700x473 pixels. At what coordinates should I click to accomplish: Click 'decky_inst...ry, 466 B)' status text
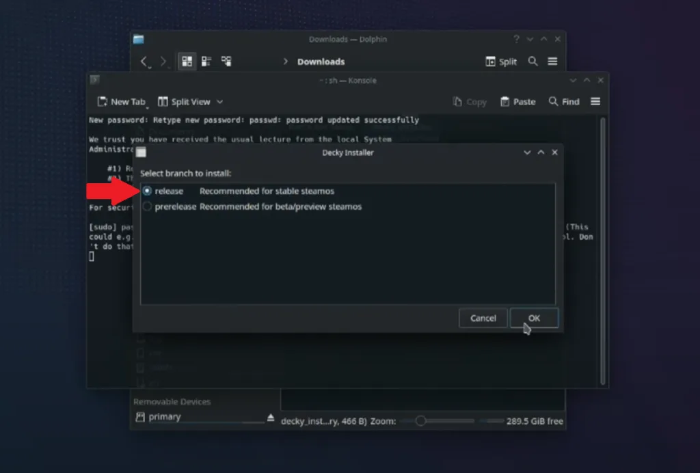pyautogui.click(x=324, y=421)
